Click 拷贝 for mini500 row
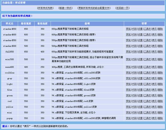This screenshot has height=130, width=166. click(154, 59)
